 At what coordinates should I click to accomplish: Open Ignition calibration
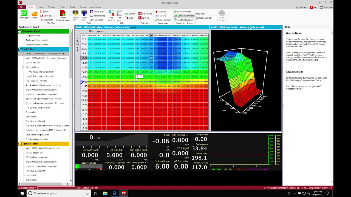[144, 18]
